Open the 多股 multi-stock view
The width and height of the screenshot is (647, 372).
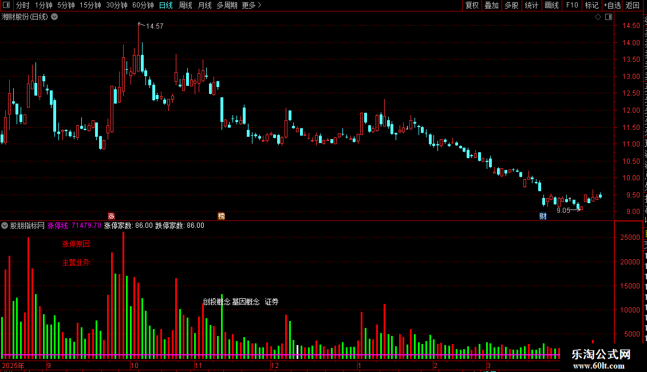tap(512, 5)
